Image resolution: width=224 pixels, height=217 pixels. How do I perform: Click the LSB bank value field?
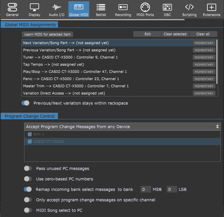[x=172, y=189]
